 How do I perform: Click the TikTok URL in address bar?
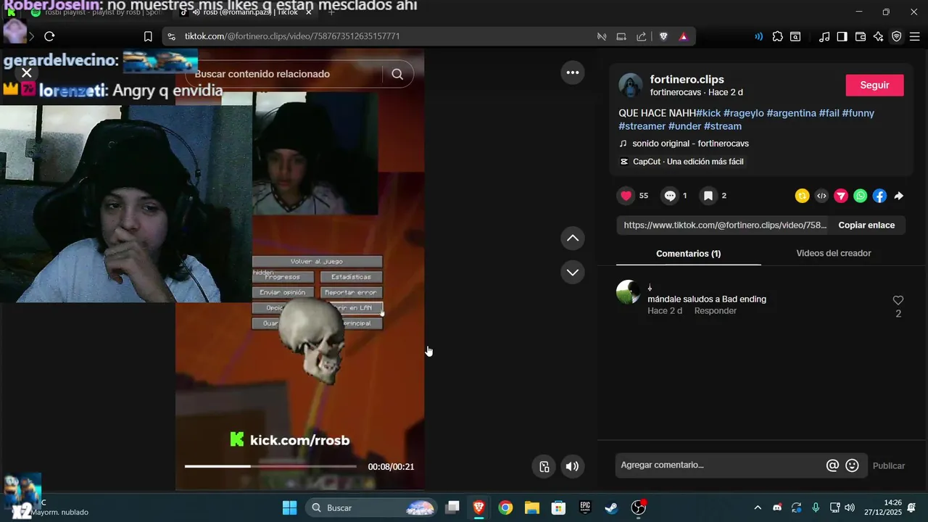[x=291, y=36]
